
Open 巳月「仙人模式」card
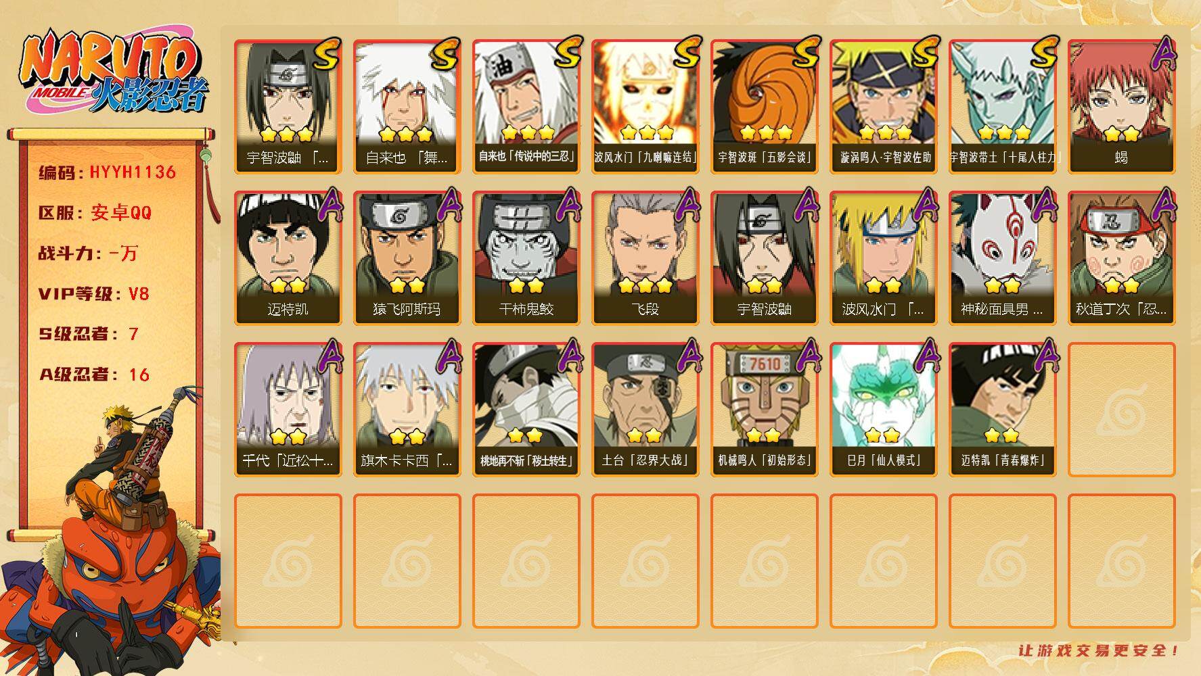click(x=883, y=410)
